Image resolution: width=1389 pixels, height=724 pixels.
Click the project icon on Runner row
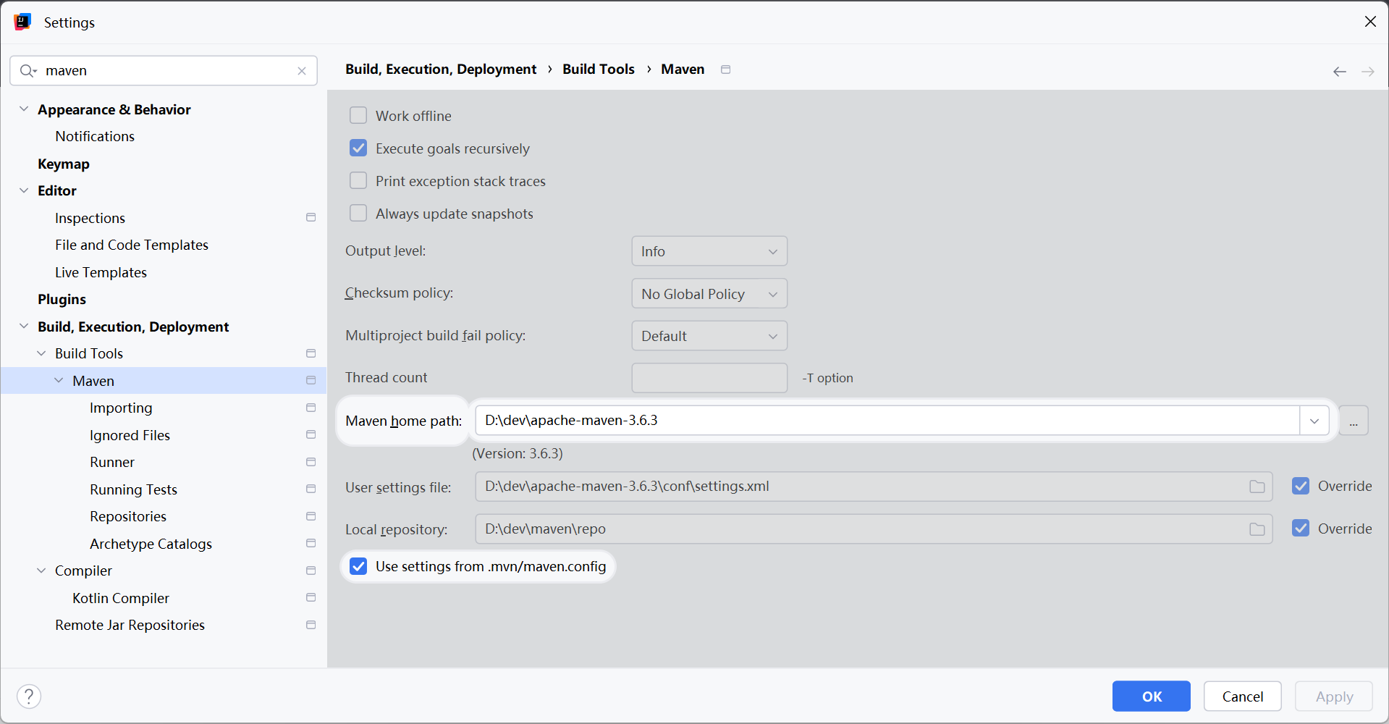pos(311,462)
